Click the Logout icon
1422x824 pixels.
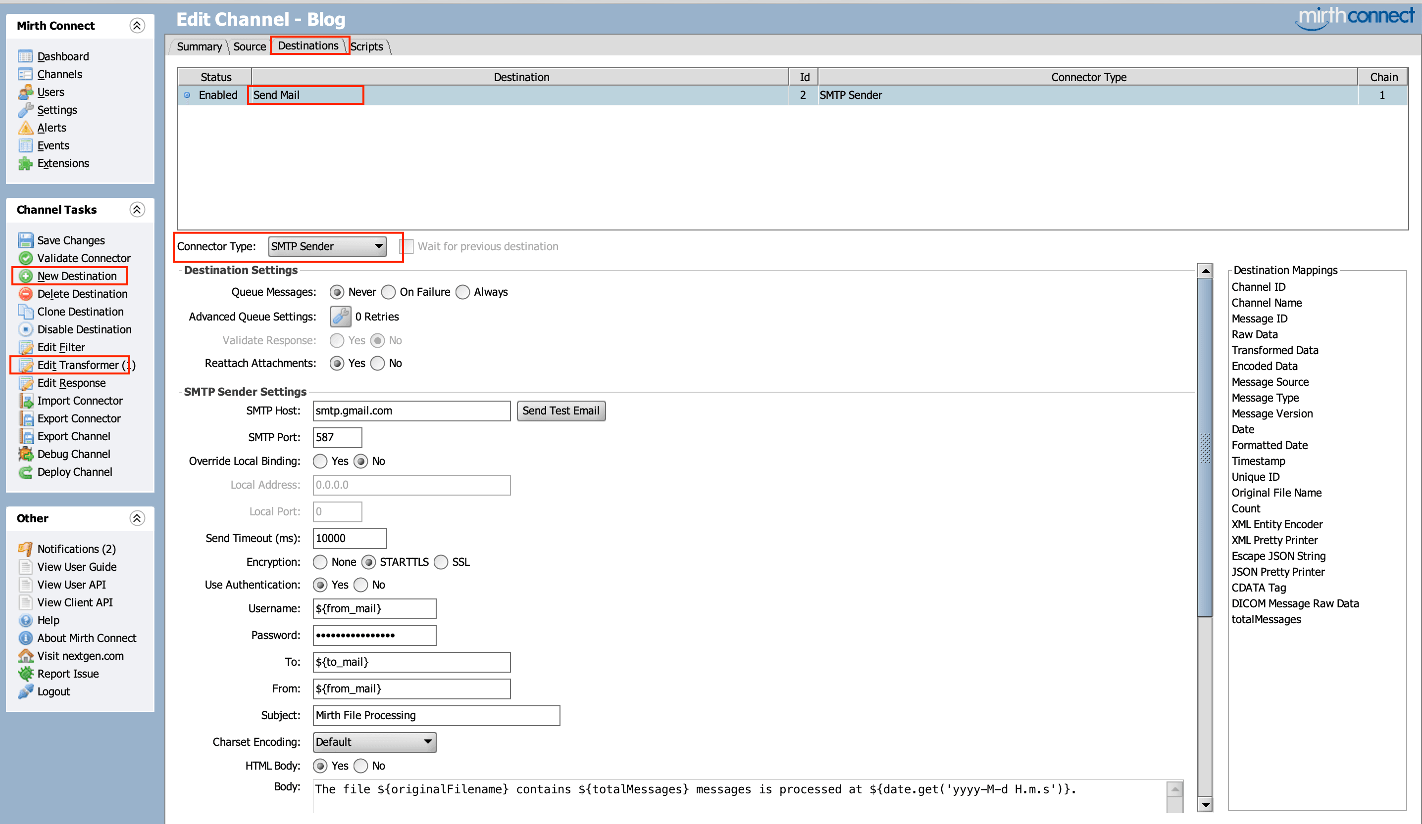click(x=25, y=691)
